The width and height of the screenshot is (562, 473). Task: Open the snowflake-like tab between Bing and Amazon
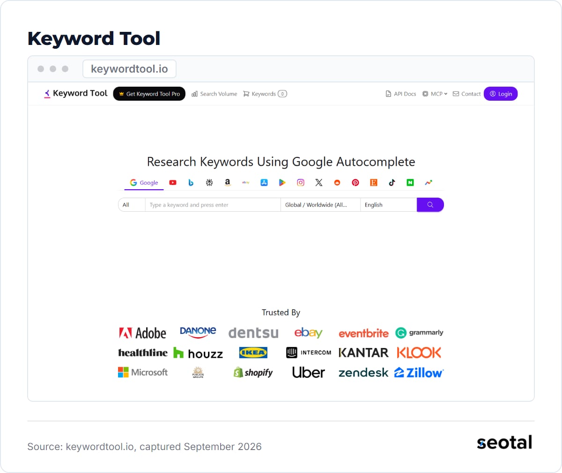(x=209, y=183)
